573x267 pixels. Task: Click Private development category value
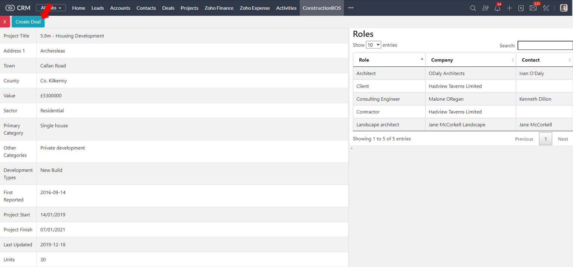62,148
